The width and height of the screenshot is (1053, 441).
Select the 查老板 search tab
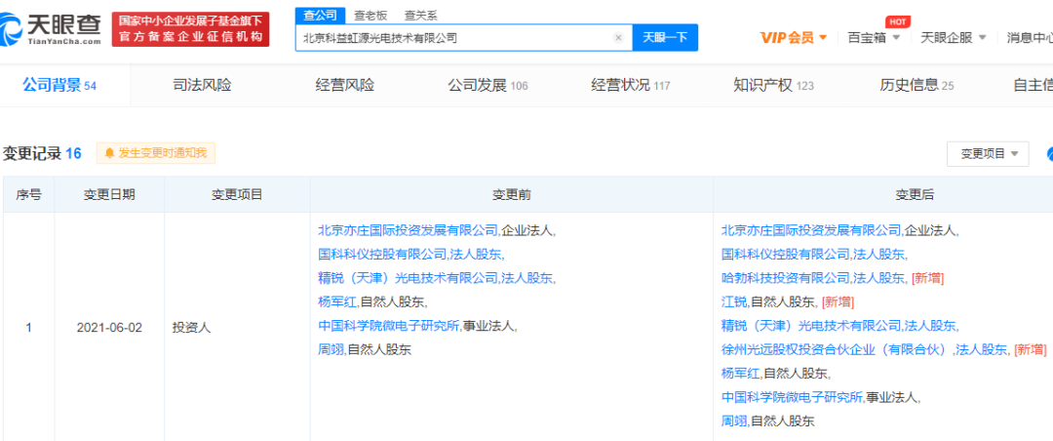pyautogui.click(x=370, y=15)
